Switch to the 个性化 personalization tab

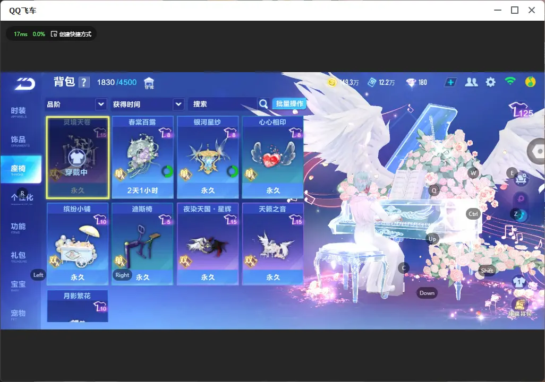point(22,198)
